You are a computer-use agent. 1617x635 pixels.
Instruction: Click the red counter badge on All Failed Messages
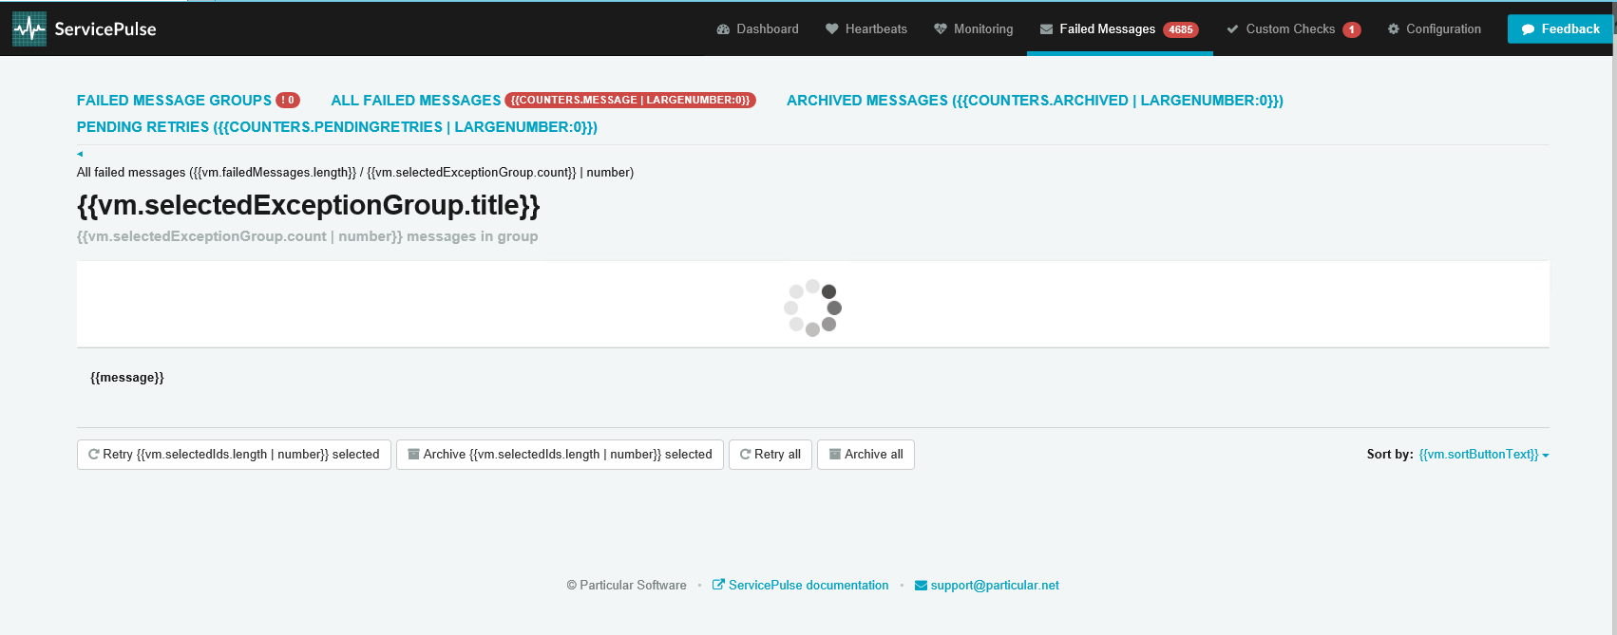point(630,100)
